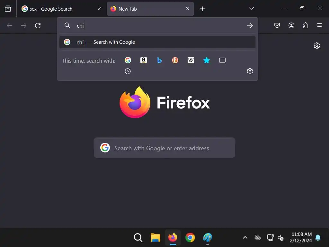
Task: Expand the list all tabs chevron
Action: click(252, 9)
